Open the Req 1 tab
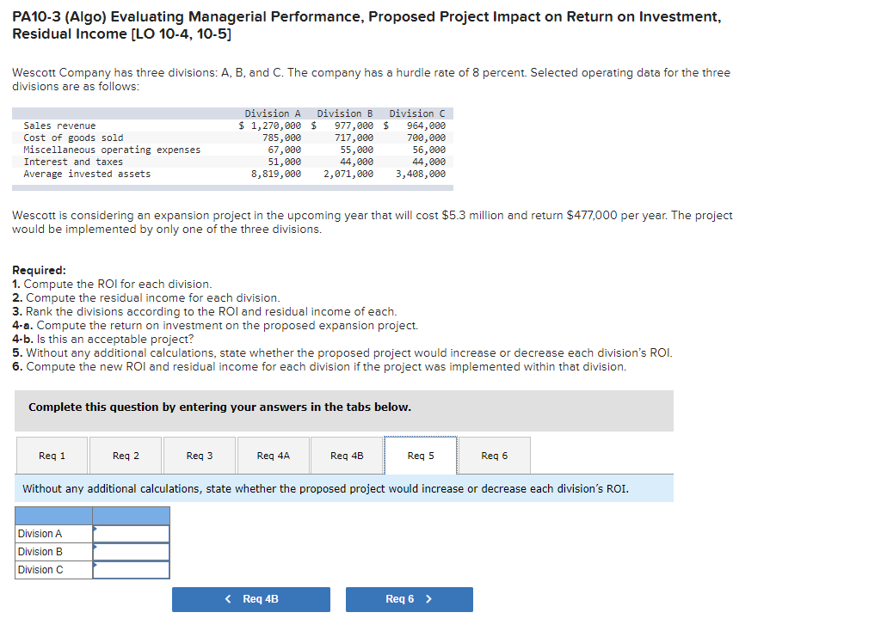Screen dimensions: 887x637 (52, 456)
